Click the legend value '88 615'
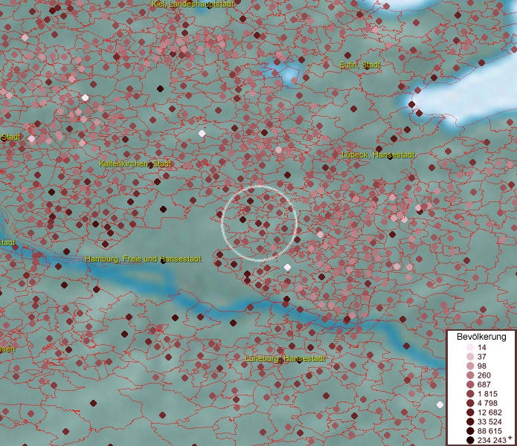This screenshot has width=517, height=446. (489, 431)
